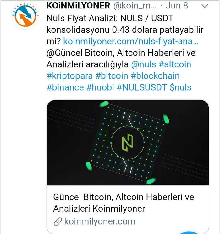
Task: Open the #bitcoin hashtag
Action: pos(112,76)
